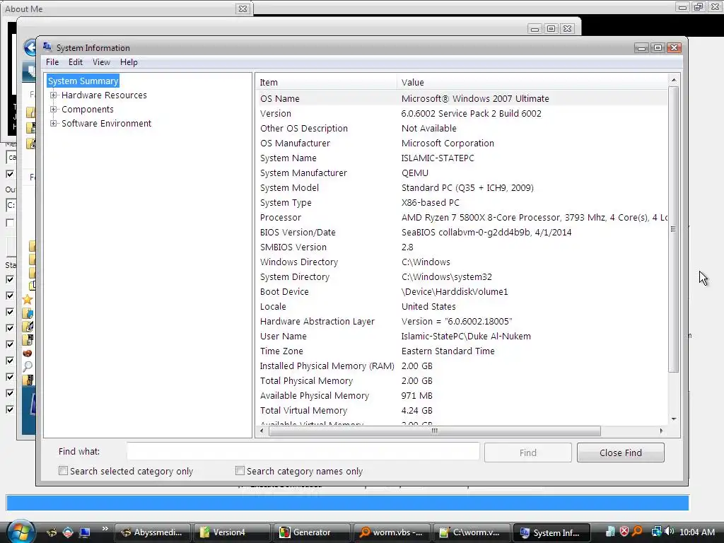Click into the Find what field

303,451
